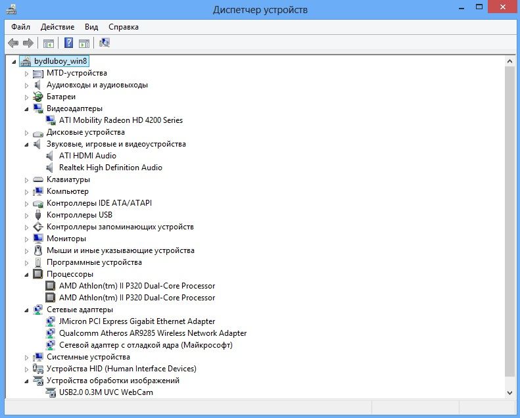This screenshot has height=418, width=520.
Task: Open the Вид menu
Action: click(91, 27)
